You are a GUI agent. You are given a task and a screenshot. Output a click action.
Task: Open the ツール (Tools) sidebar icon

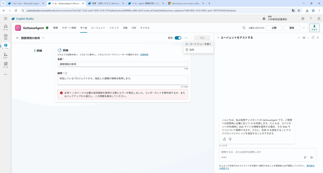[x=6, y=64]
